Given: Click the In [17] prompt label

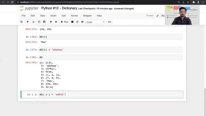Looking at the screenshot, I should click(x=32, y=50).
